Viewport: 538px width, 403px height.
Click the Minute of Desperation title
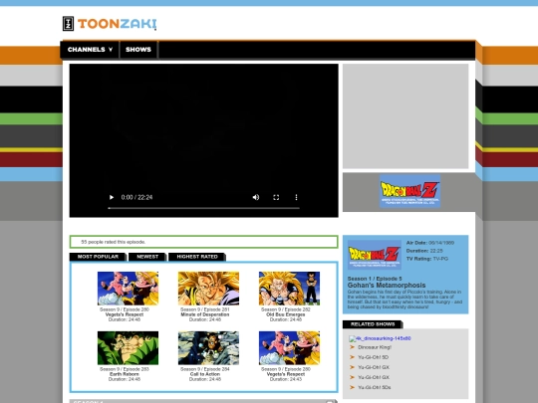205,314
